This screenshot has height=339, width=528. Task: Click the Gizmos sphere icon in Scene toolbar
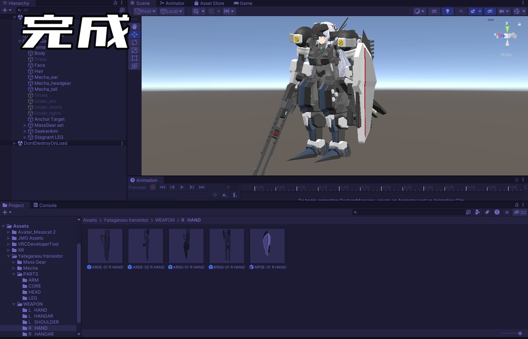click(517, 11)
